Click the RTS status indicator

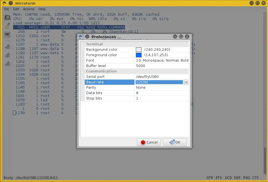(219, 178)
